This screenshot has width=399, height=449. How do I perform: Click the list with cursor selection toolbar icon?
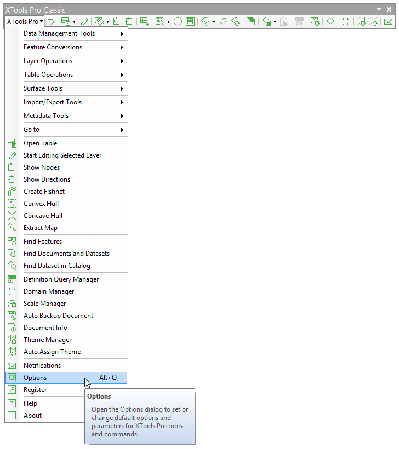point(159,21)
